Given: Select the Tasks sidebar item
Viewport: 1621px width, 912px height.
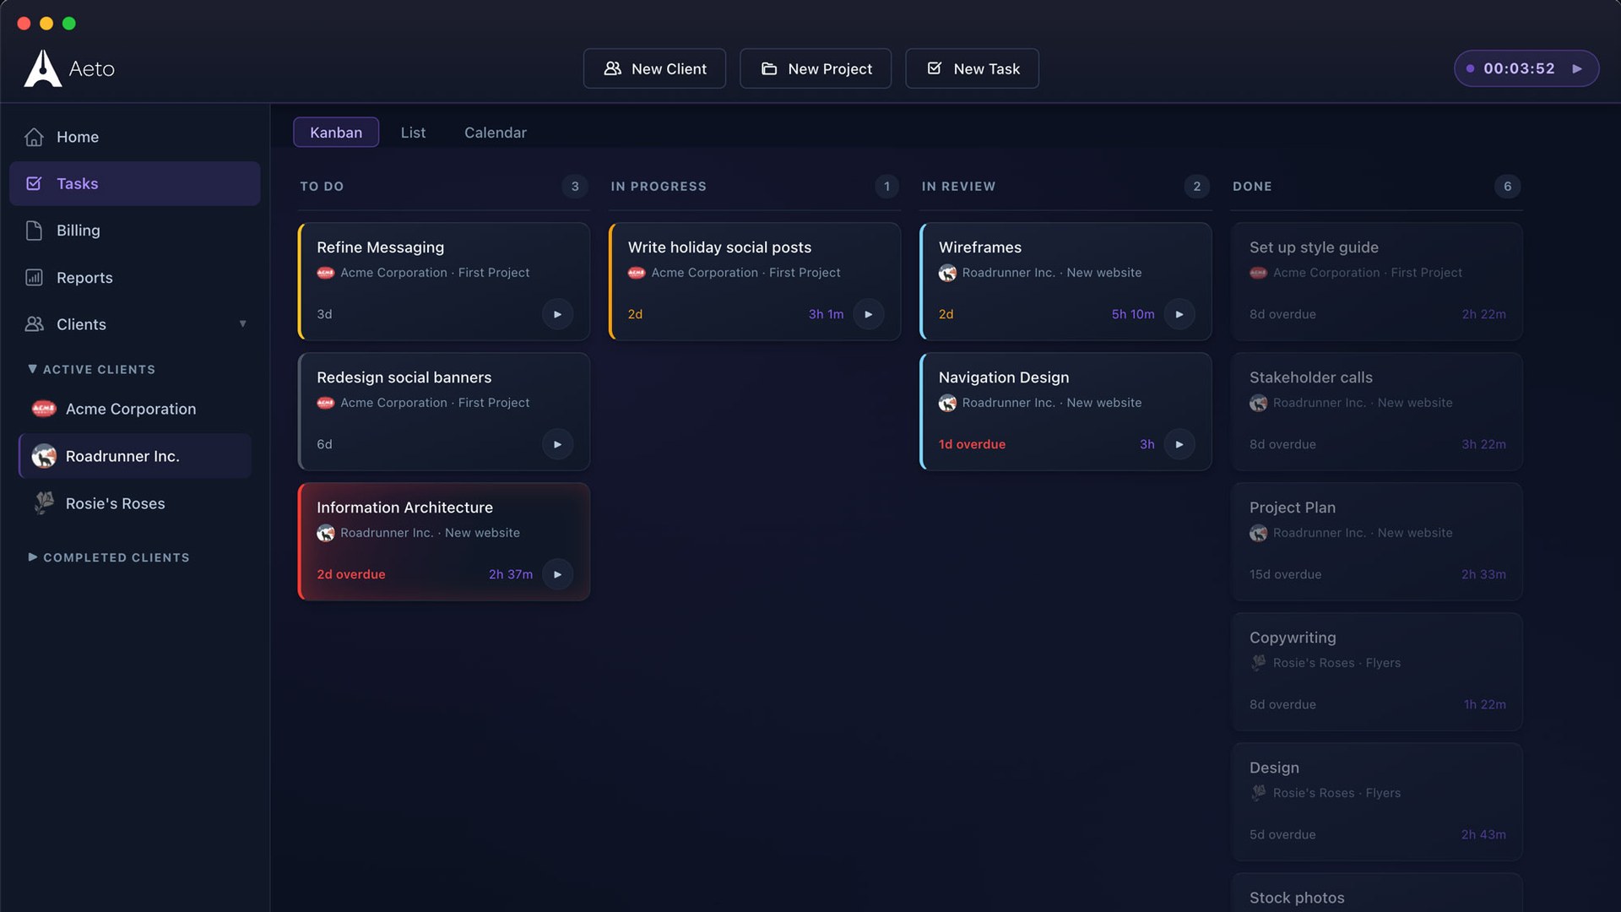Looking at the screenshot, I should 135,183.
